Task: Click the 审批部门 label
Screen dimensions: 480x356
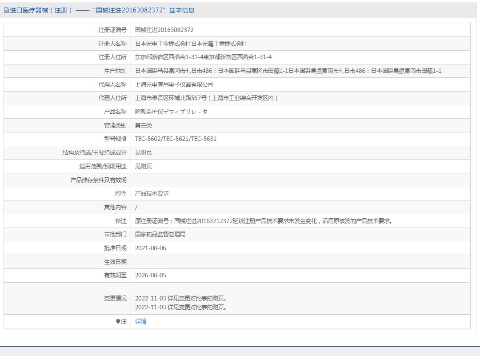Action: coord(115,235)
